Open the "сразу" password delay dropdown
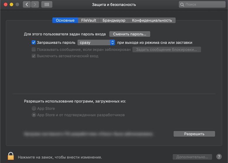Viewport: 228px width, 163px height. pos(96,43)
